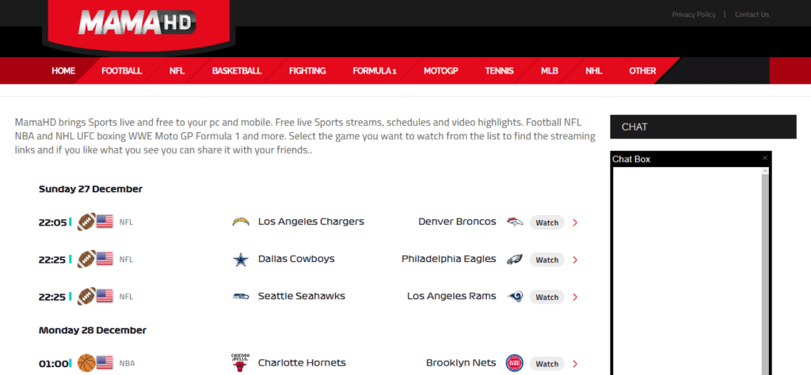Open the FORMULA 1 menu item
811x375 pixels.
(375, 70)
